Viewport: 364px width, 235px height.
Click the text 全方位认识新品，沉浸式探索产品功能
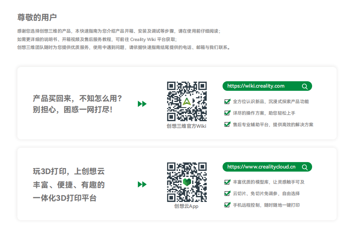271,102
